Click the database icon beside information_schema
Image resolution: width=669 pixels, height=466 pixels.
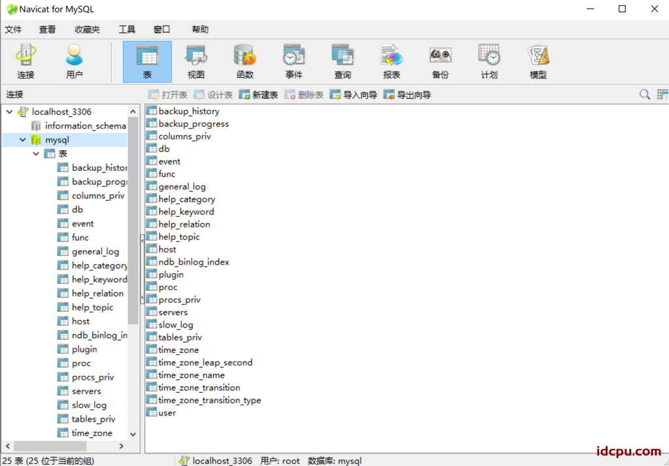click(x=37, y=126)
